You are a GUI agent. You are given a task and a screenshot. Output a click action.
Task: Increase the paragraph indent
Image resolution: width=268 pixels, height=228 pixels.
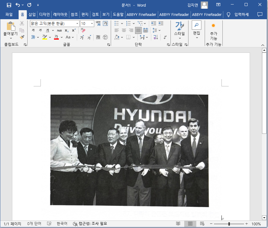pyautogui.click(x=161, y=23)
